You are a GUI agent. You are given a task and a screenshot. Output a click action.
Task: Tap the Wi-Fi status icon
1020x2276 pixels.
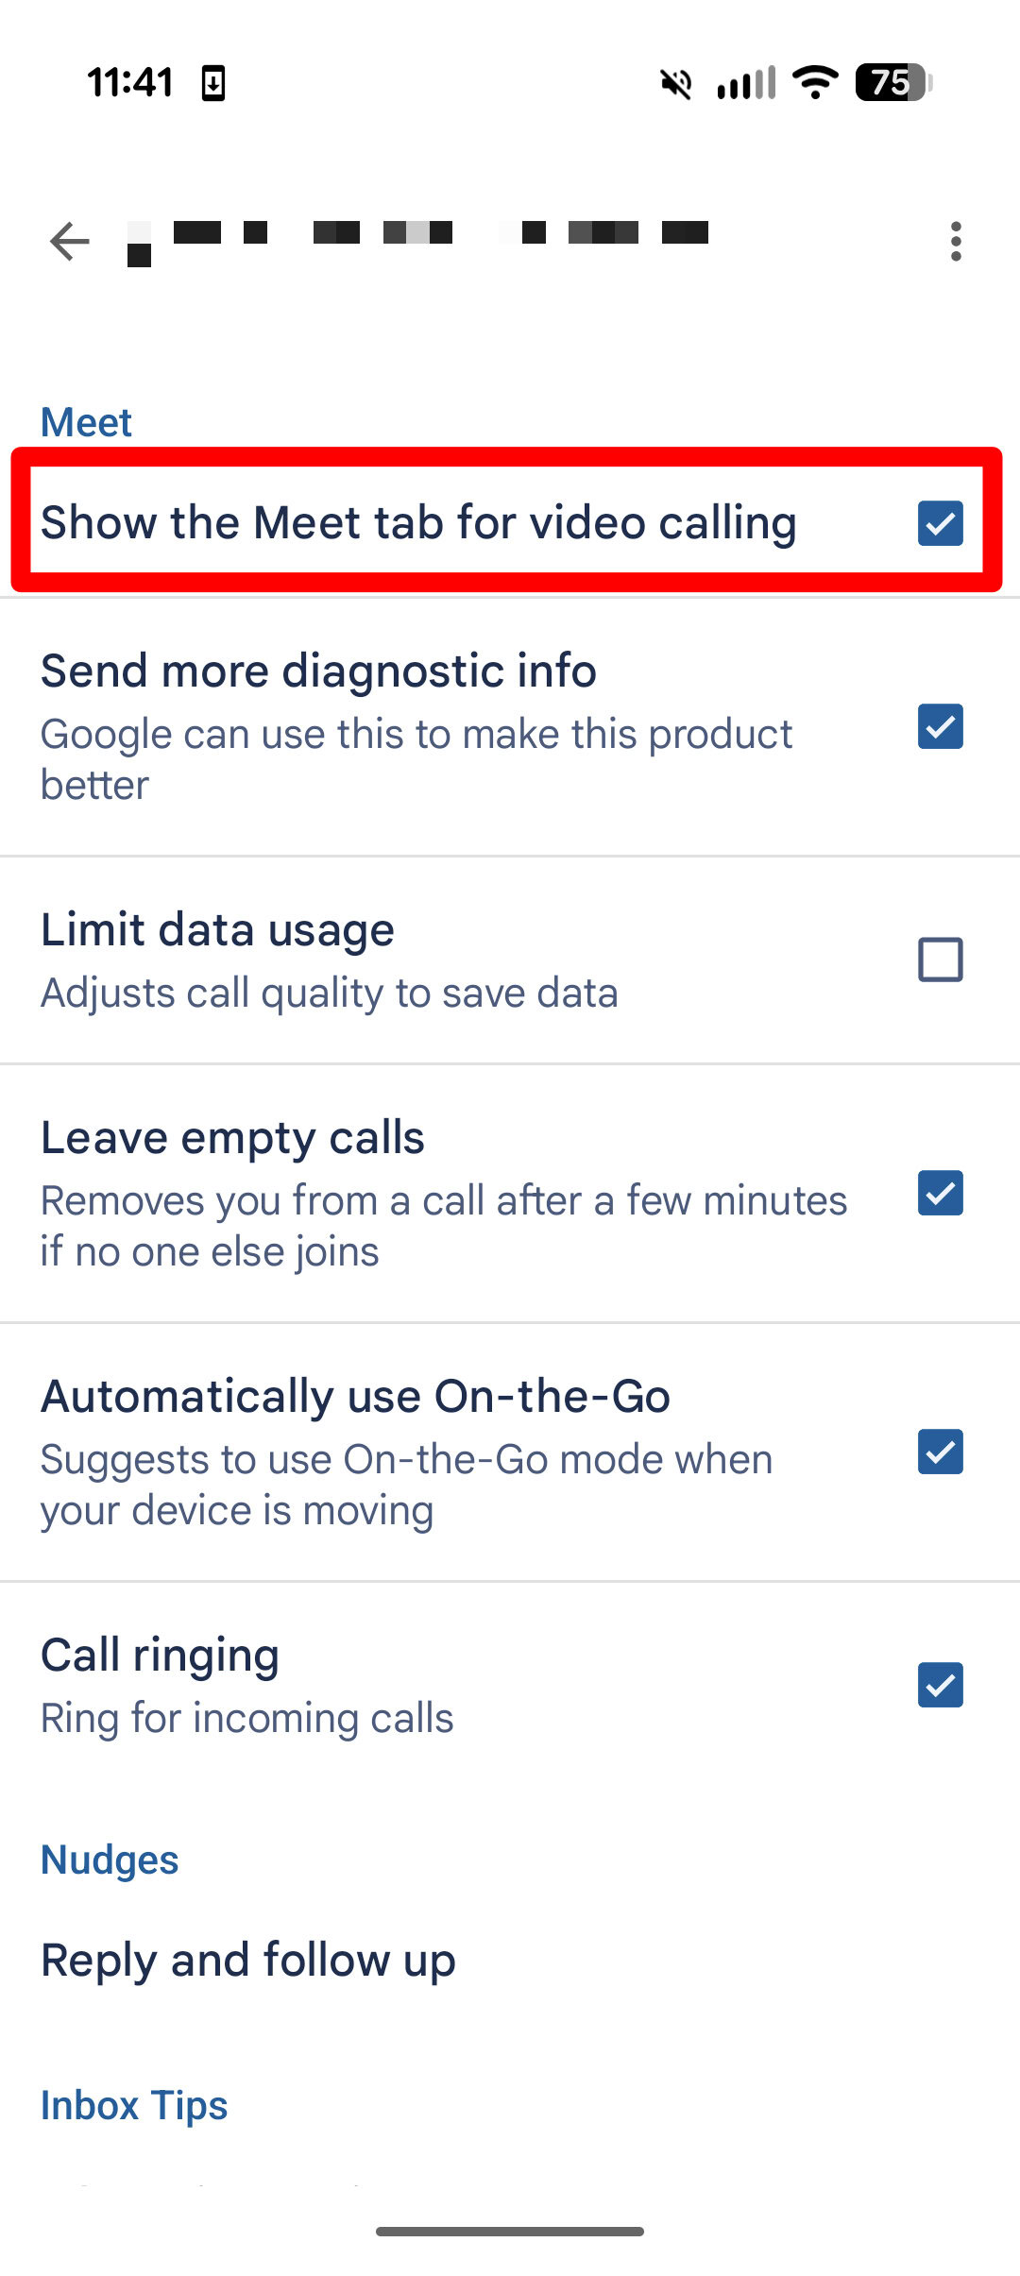coord(815,82)
